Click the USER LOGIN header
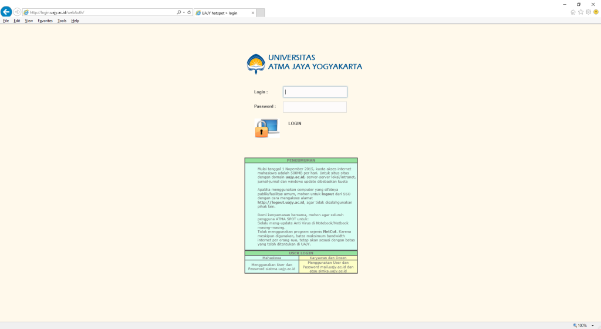The width and height of the screenshot is (601, 329). click(x=301, y=253)
